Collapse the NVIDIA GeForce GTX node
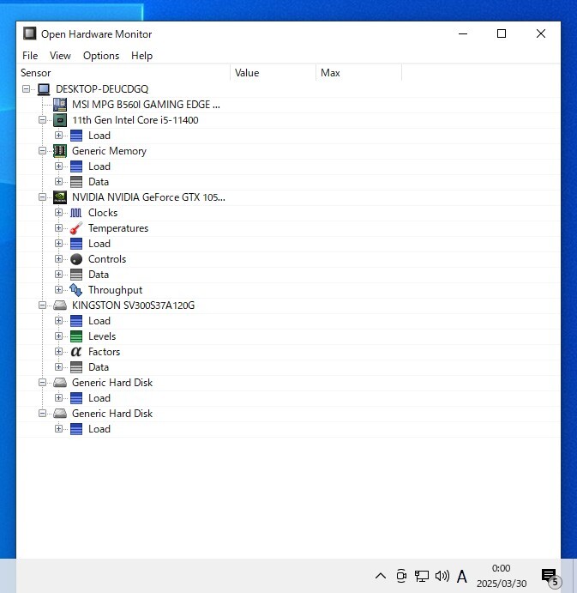The width and height of the screenshot is (577, 593). (42, 197)
